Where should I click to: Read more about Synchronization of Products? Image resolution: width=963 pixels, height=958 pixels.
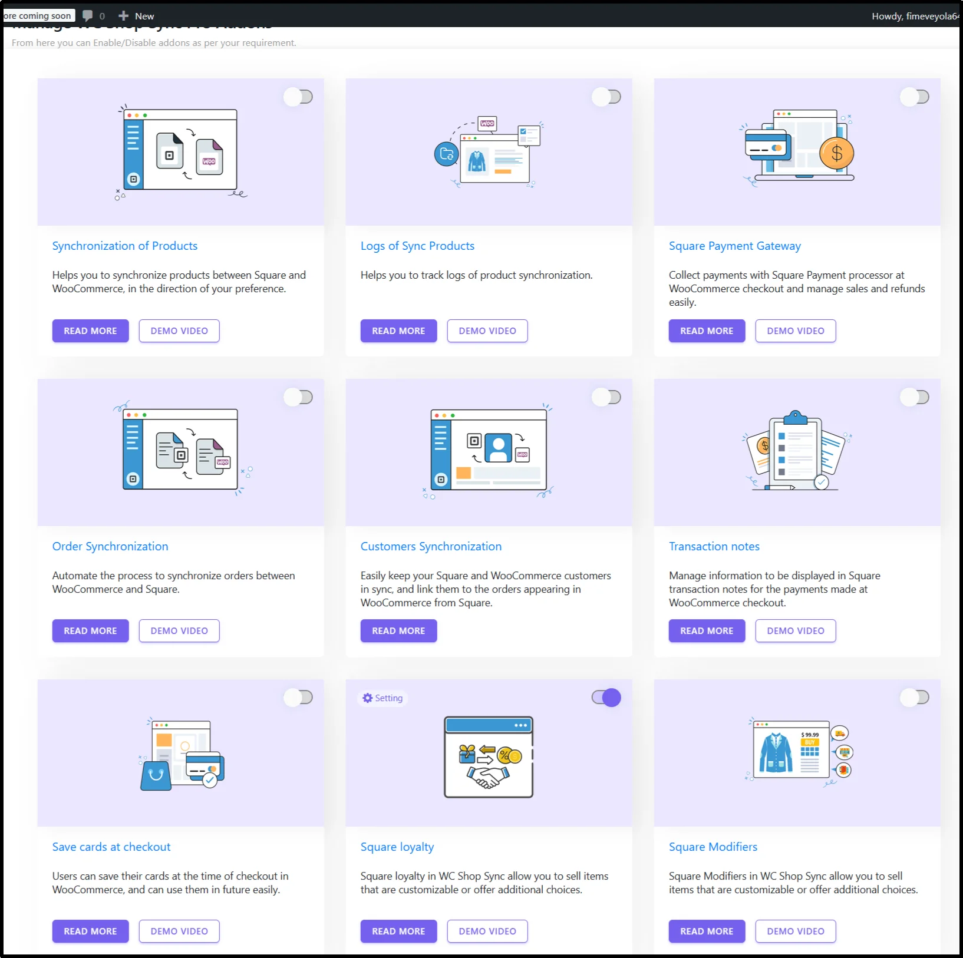(x=91, y=331)
